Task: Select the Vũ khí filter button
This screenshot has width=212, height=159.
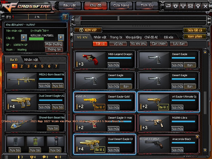Action: point(118,44)
